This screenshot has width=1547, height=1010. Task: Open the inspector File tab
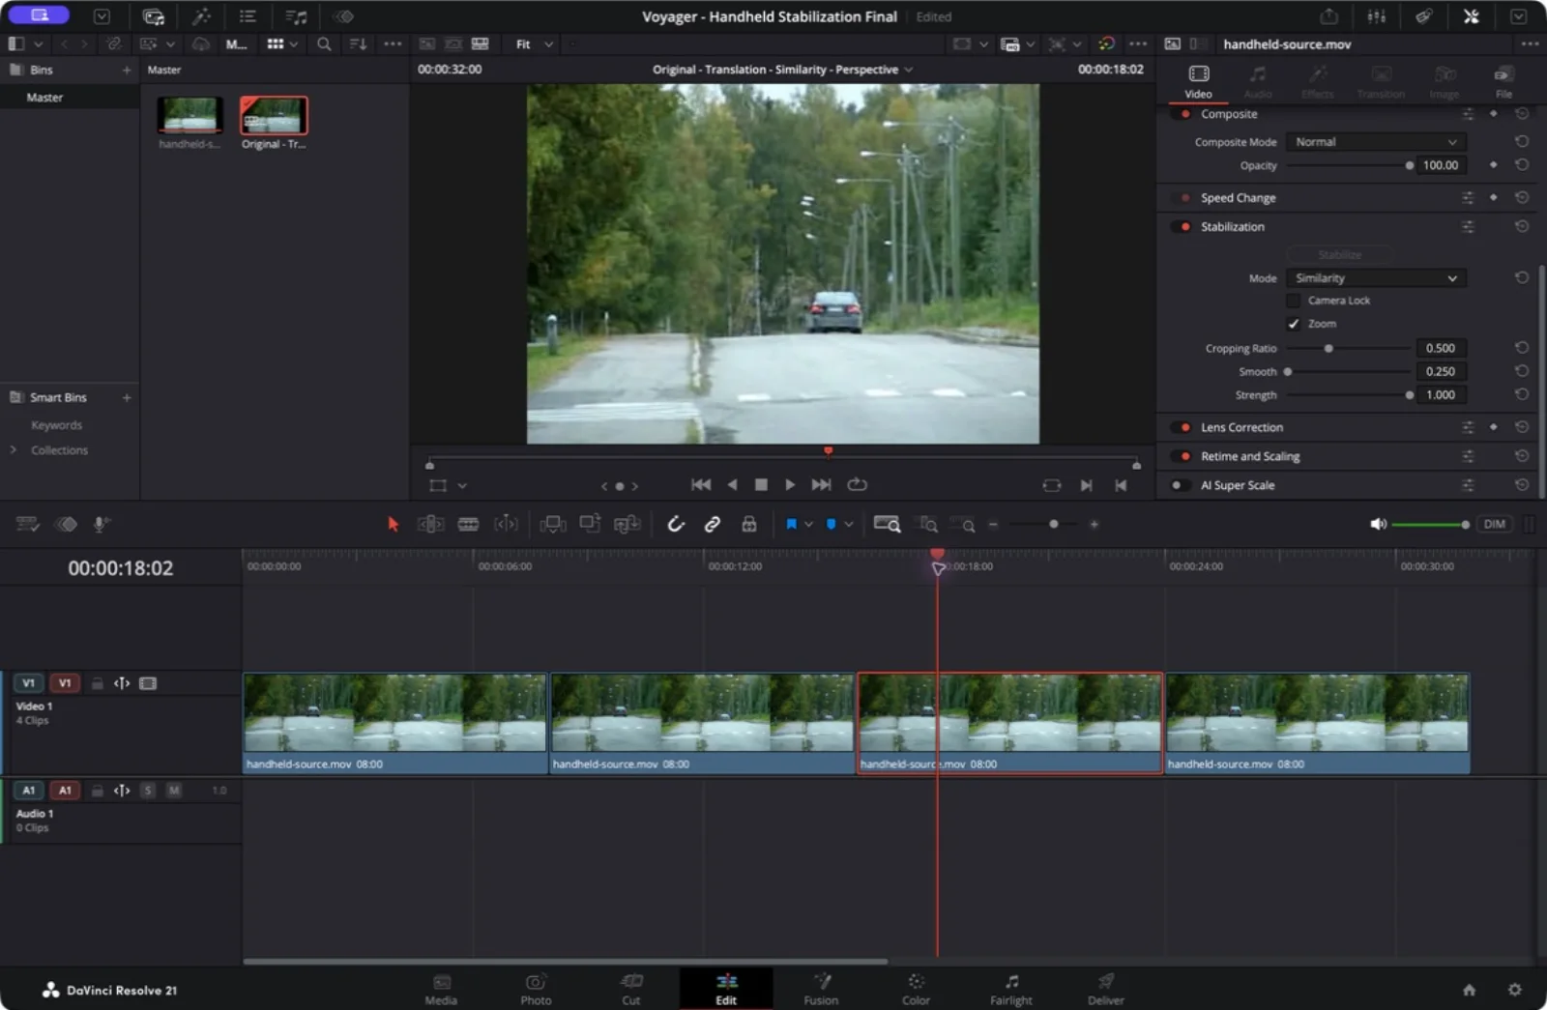click(1503, 82)
